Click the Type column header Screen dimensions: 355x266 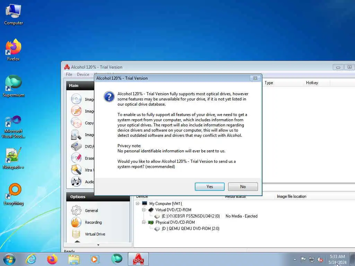click(x=283, y=83)
